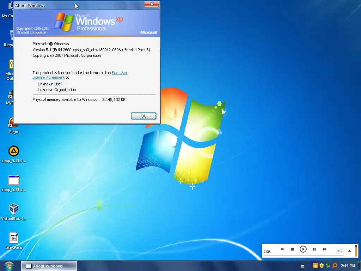This screenshot has width=361, height=271.
Task: Adjust the orange volume bar in mini player
Action: pos(356,251)
